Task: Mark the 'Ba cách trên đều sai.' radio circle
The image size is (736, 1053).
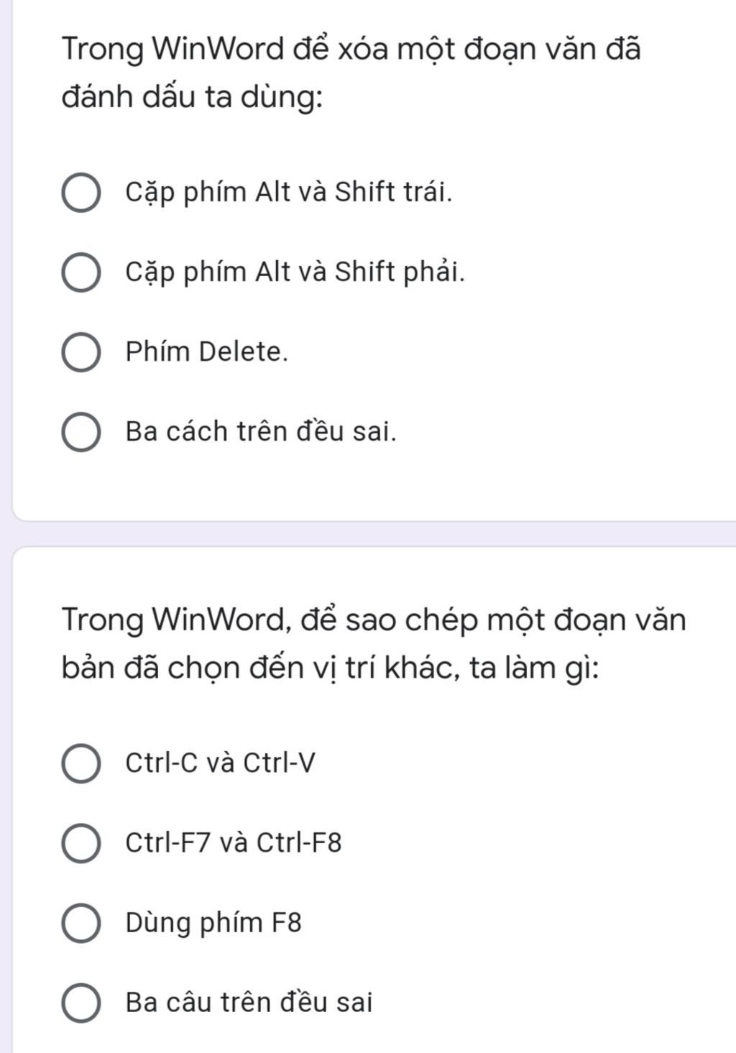Action: [x=80, y=432]
